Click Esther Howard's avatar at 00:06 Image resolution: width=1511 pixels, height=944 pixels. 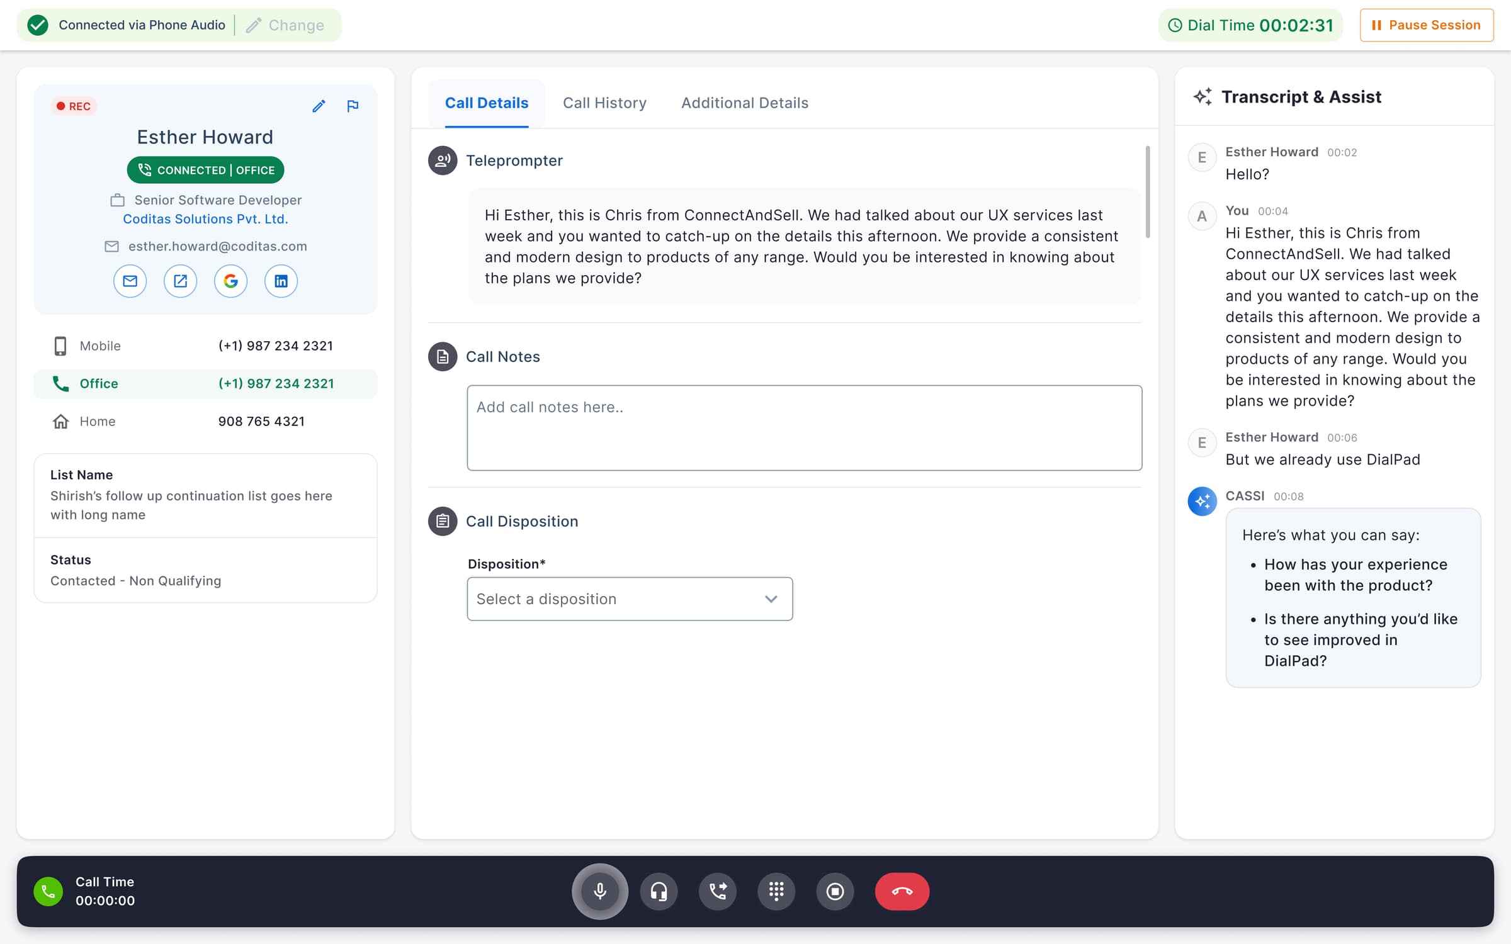[x=1202, y=442]
